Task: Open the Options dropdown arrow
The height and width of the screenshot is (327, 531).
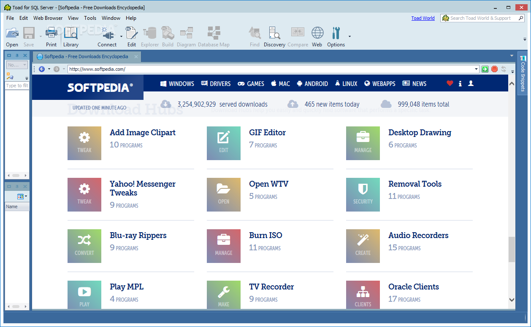Action: pos(349,36)
